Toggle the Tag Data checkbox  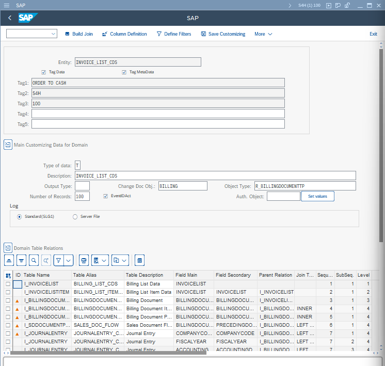click(x=44, y=72)
